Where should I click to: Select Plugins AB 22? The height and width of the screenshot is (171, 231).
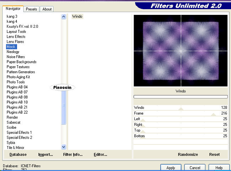pyautogui.click(x=17, y=112)
